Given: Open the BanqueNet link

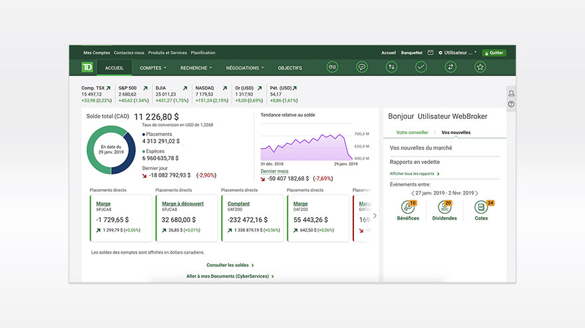Looking at the screenshot, I should coord(412,53).
